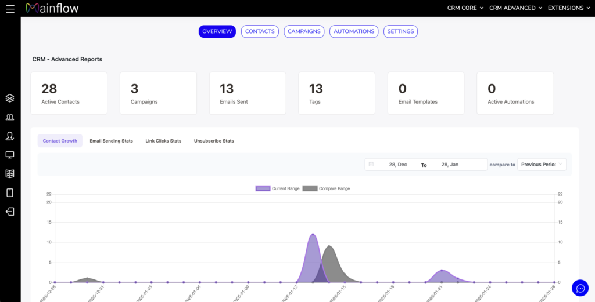Open the AUTOMATIONS section
This screenshot has width=595, height=302.
354,31
